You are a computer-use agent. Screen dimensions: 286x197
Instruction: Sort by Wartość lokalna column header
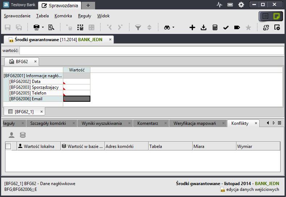pyautogui.click(x=39, y=146)
